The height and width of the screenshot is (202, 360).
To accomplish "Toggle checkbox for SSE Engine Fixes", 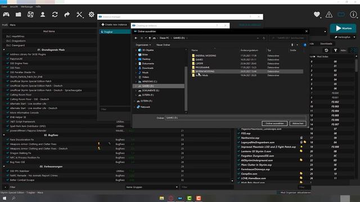I will [7, 63].
